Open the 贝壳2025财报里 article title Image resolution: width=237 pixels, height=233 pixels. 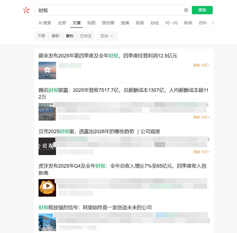[x=99, y=132]
